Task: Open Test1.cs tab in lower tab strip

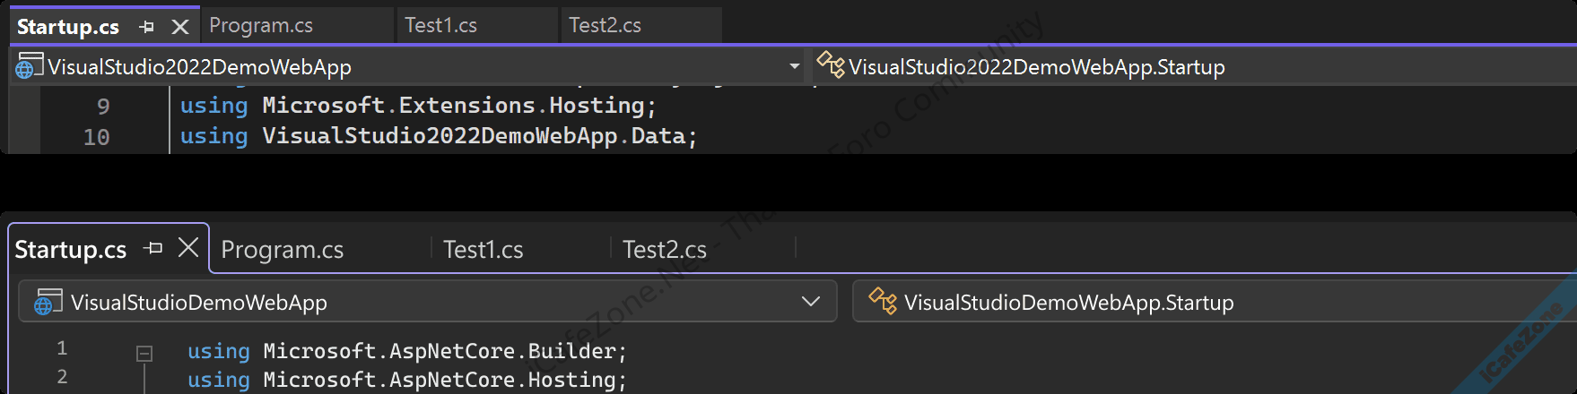Action: pos(484,250)
